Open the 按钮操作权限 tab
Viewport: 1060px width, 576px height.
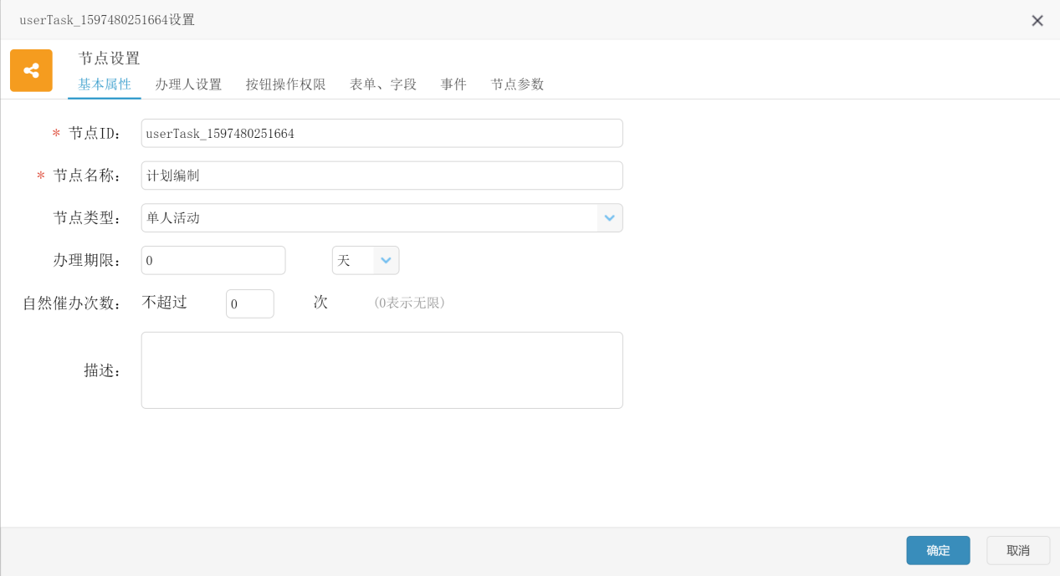(x=286, y=84)
